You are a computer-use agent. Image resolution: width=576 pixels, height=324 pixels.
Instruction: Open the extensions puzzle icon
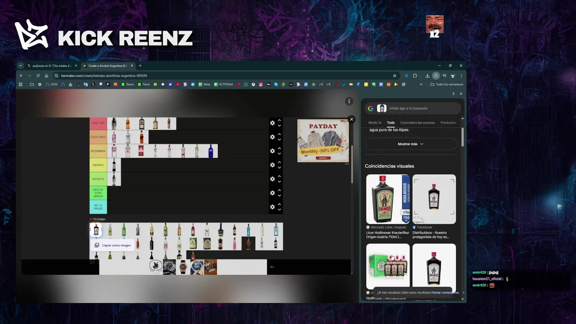pos(415,76)
